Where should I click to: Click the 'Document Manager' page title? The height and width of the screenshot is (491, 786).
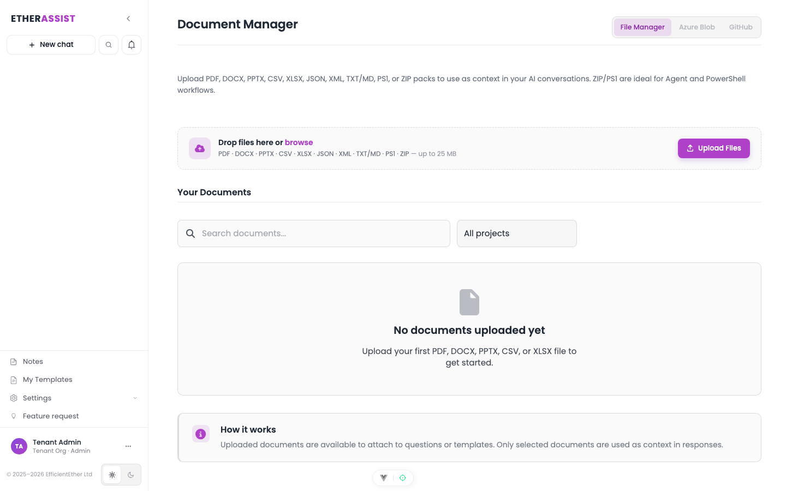tap(237, 25)
